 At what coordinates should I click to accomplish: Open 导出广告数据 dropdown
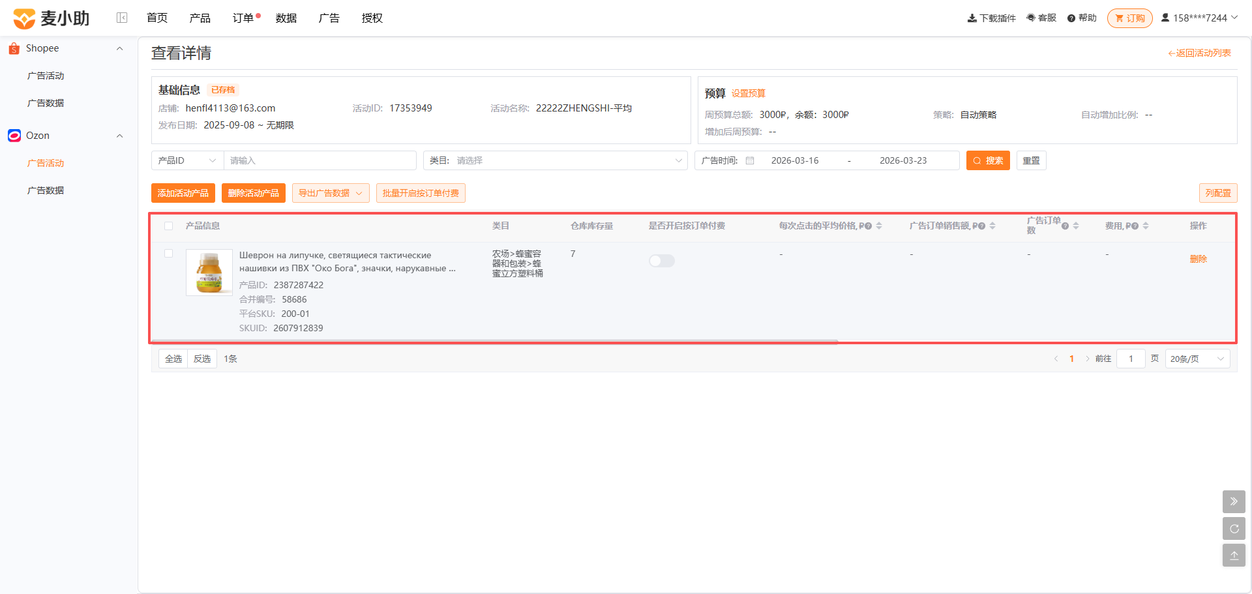click(x=331, y=193)
